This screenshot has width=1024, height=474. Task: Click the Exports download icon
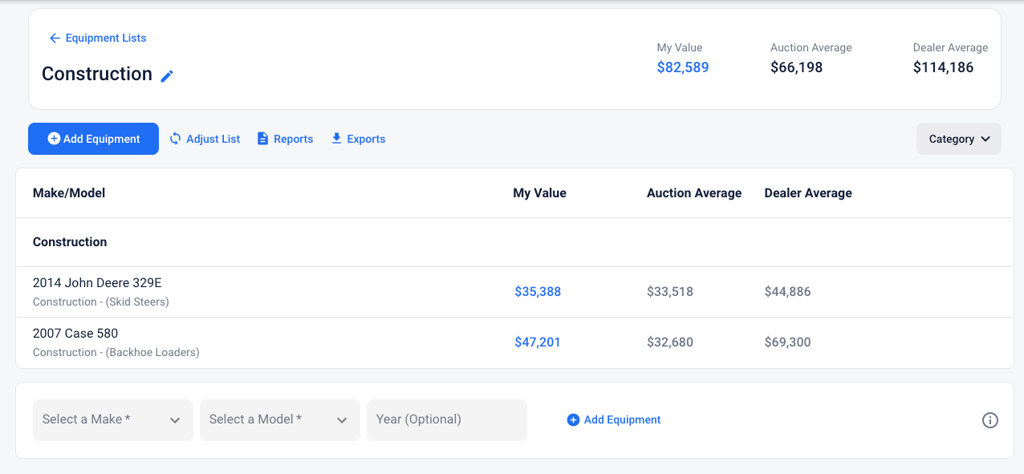pos(336,139)
